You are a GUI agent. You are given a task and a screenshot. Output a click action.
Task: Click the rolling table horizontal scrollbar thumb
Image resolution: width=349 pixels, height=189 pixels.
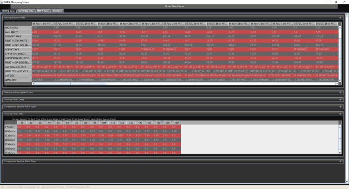coord(70,84)
